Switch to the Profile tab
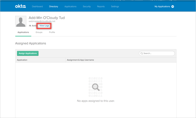 52,32
